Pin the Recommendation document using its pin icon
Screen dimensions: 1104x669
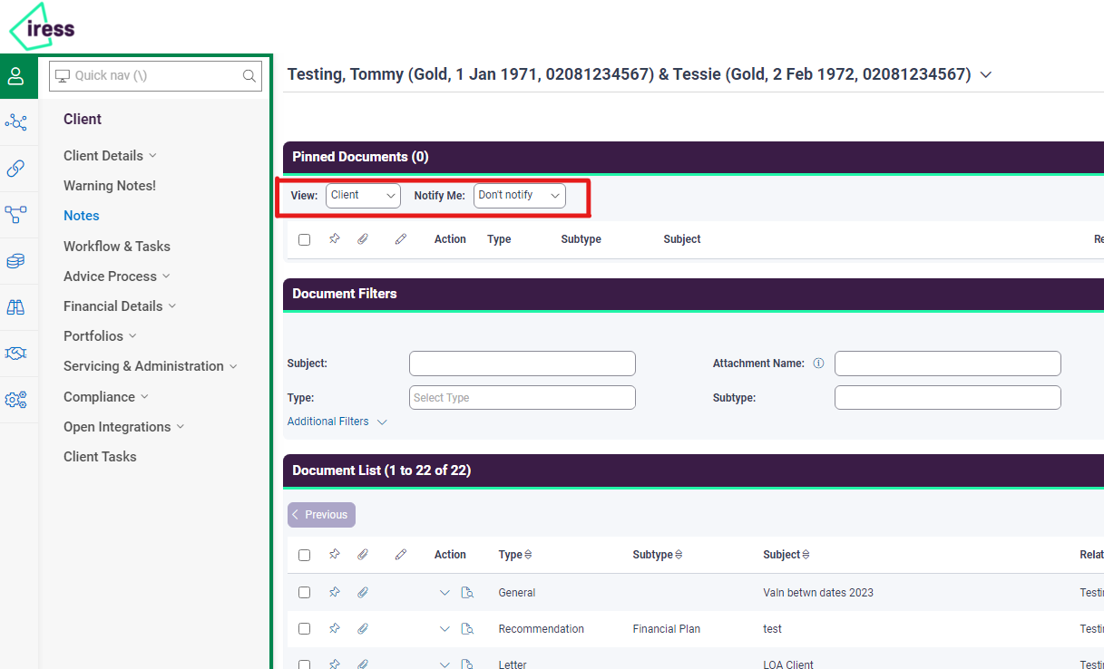(x=334, y=628)
